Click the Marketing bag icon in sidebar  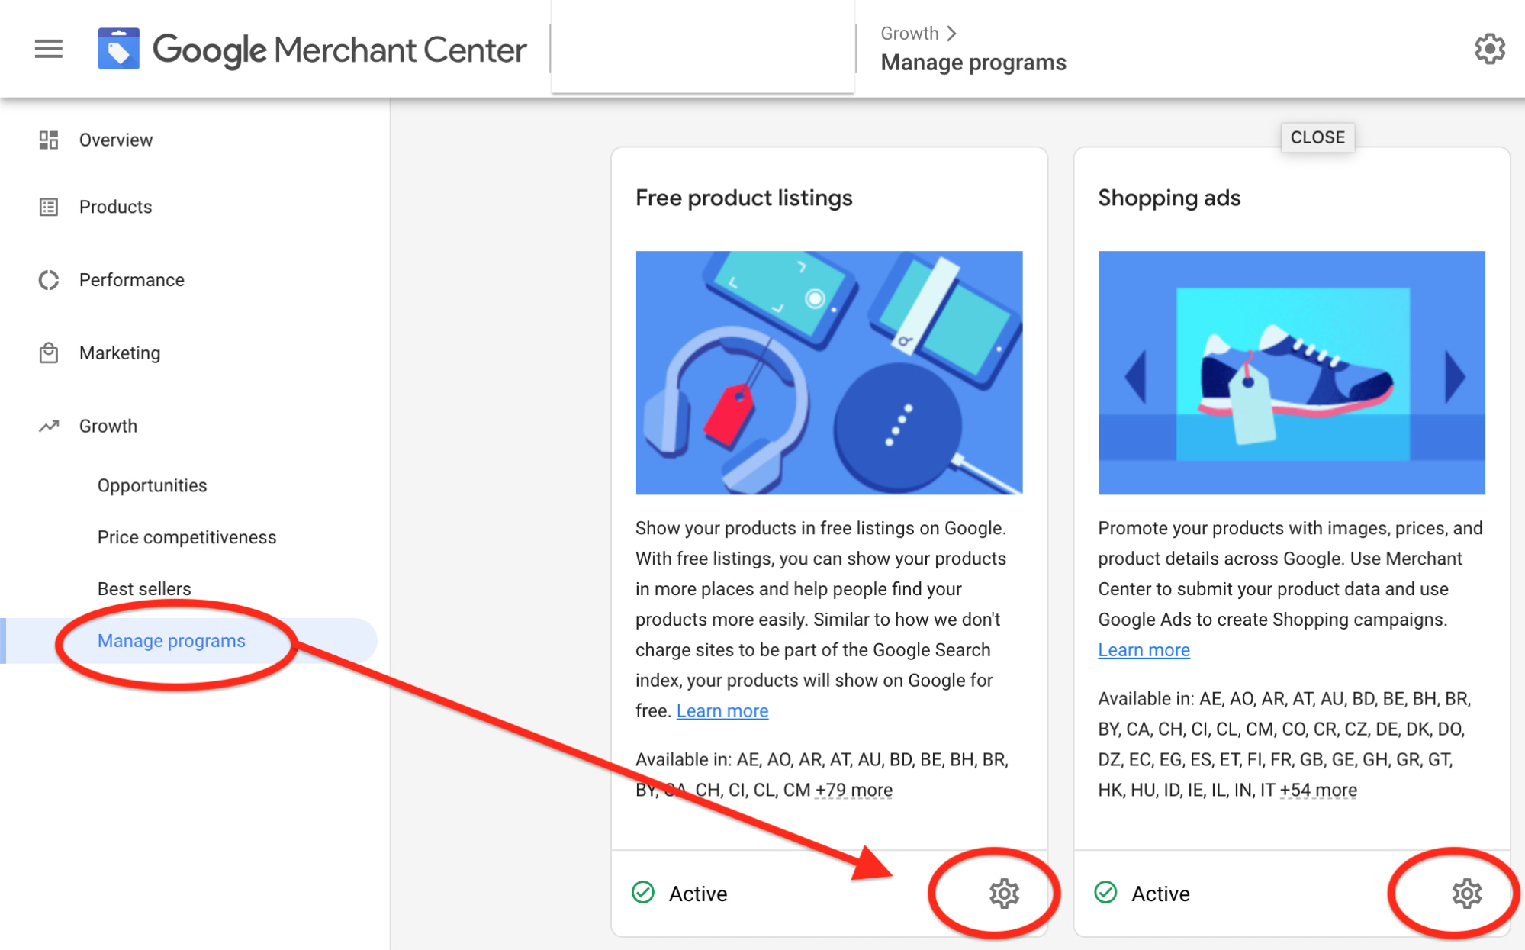49,353
